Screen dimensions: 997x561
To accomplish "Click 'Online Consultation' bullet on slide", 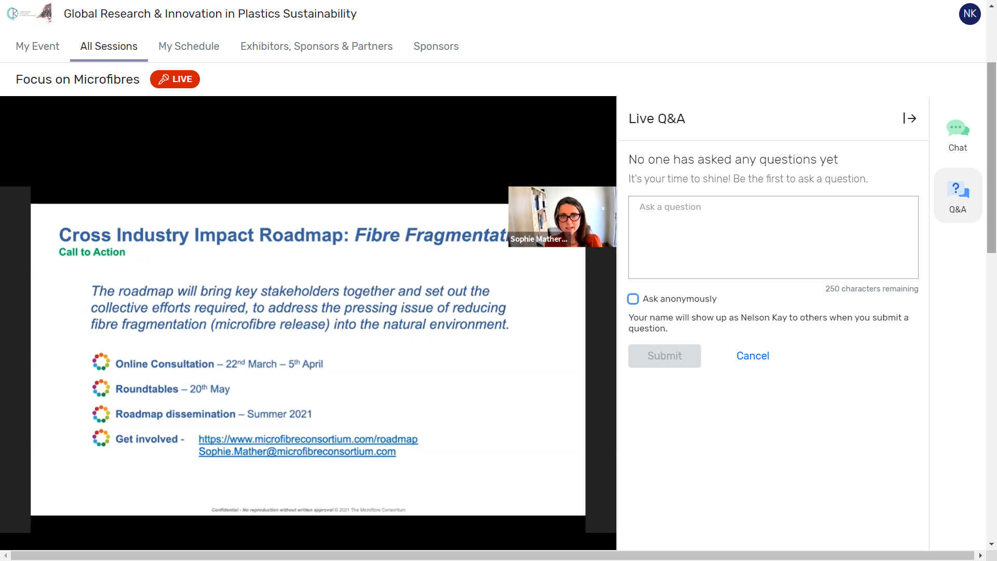I will [x=219, y=364].
